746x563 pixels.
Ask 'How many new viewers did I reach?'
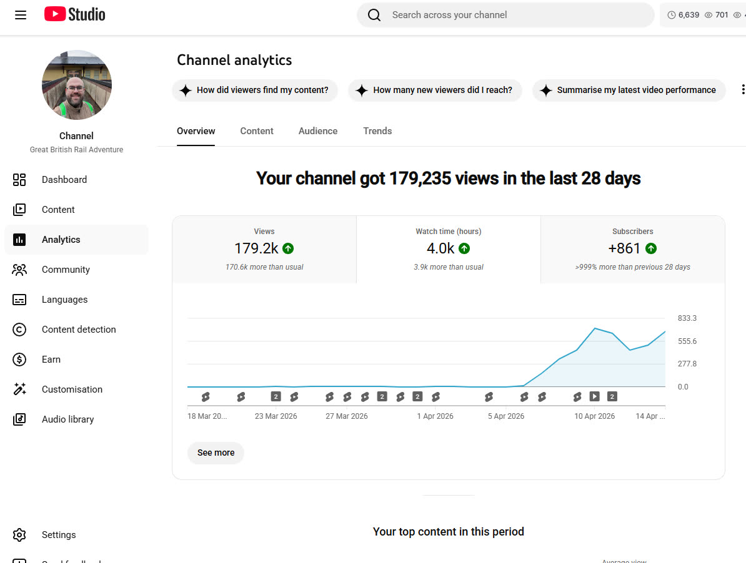tap(435, 90)
